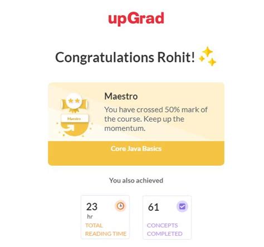This screenshot has width=264, height=247.
Task: Click the Maestro medal badge icon
Action: (75, 115)
